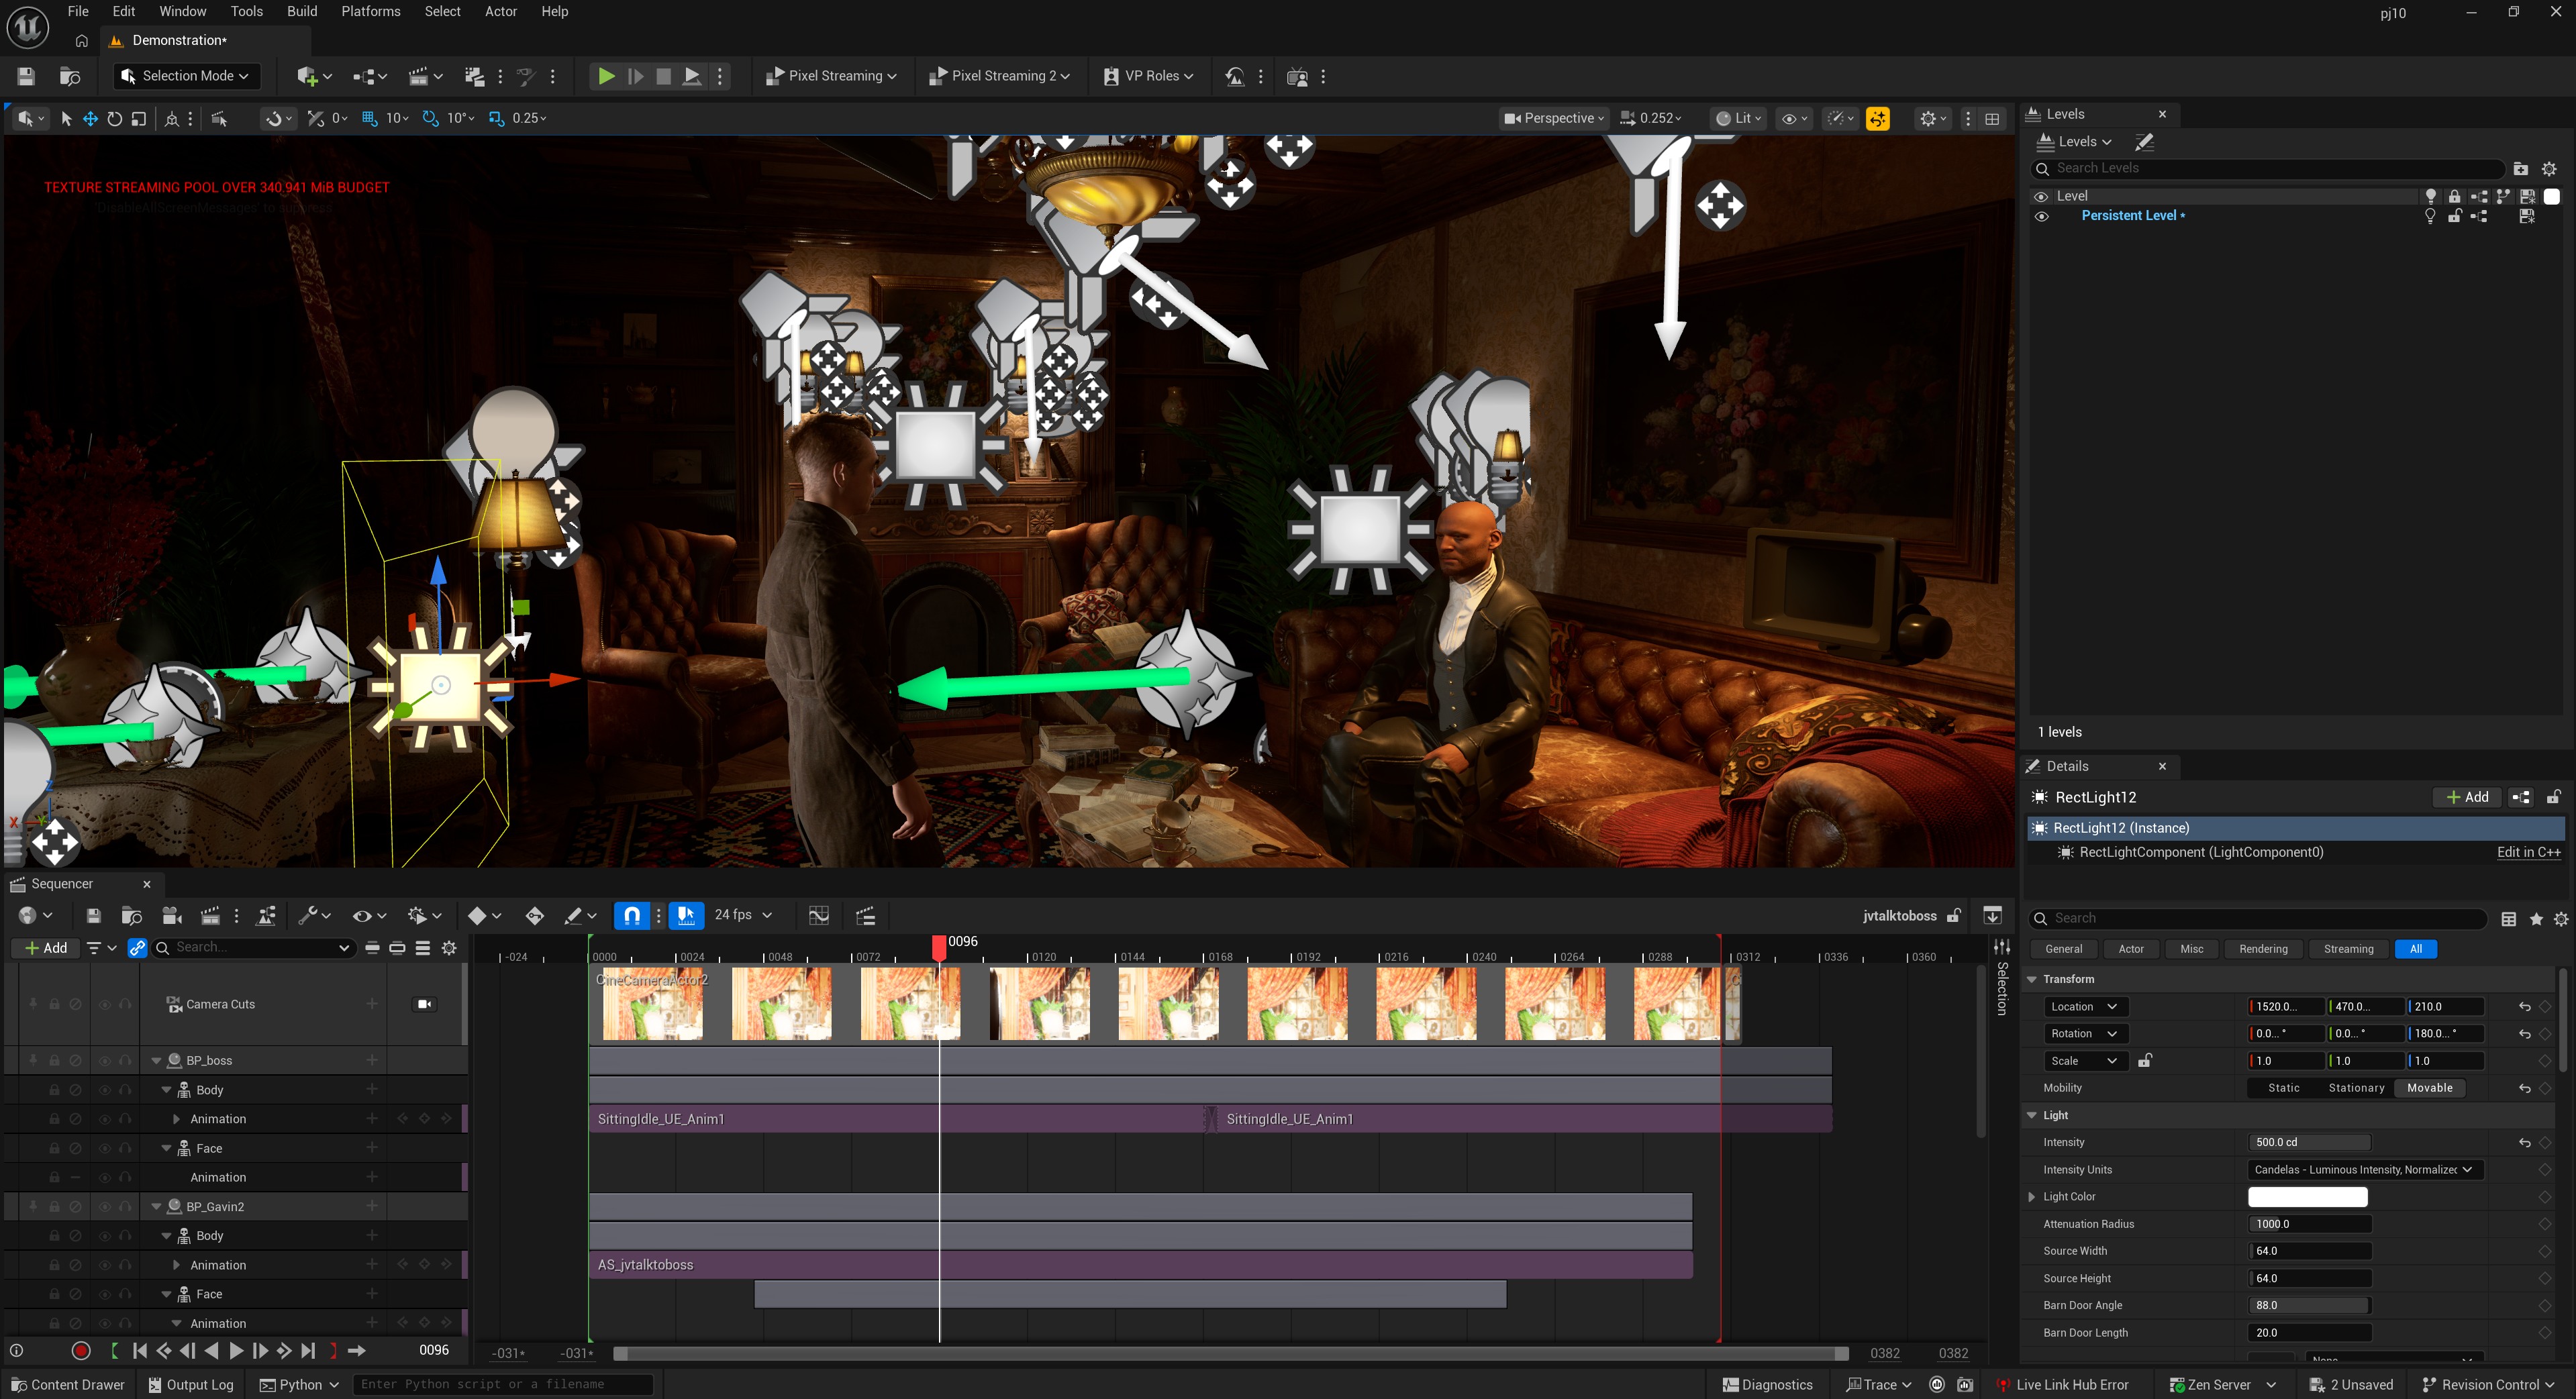Toggle jvtalktoboss sequence lock icon
Image resolution: width=2576 pixels, height=1399 pixels.
click(1953, 915)
